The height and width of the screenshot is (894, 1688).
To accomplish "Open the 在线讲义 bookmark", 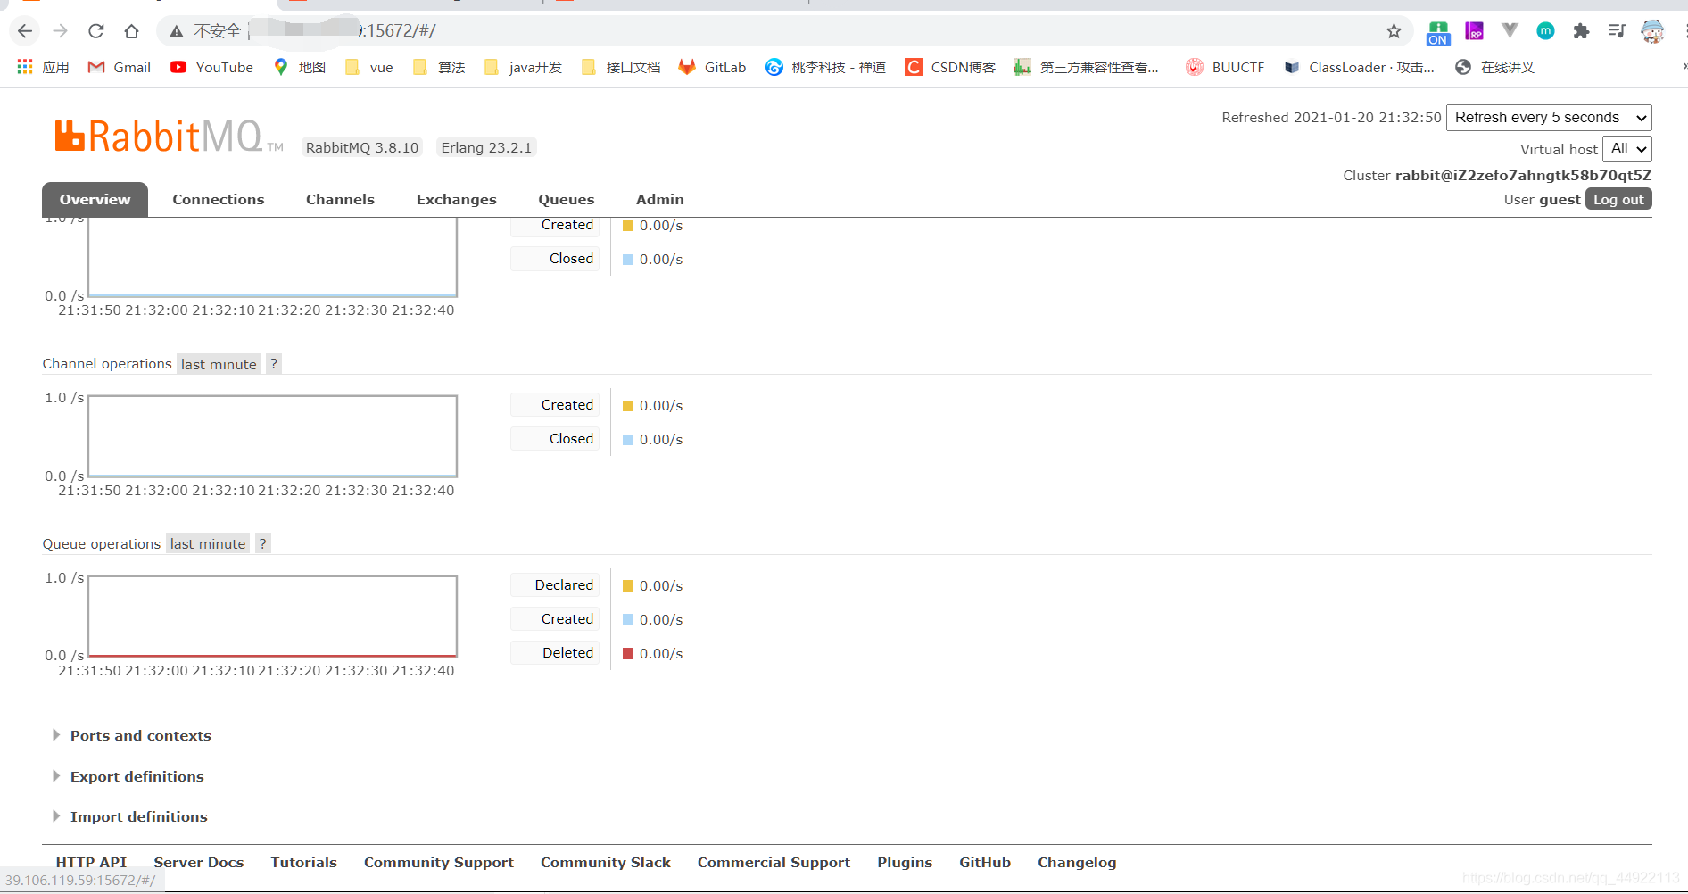I will [1494, 67].
